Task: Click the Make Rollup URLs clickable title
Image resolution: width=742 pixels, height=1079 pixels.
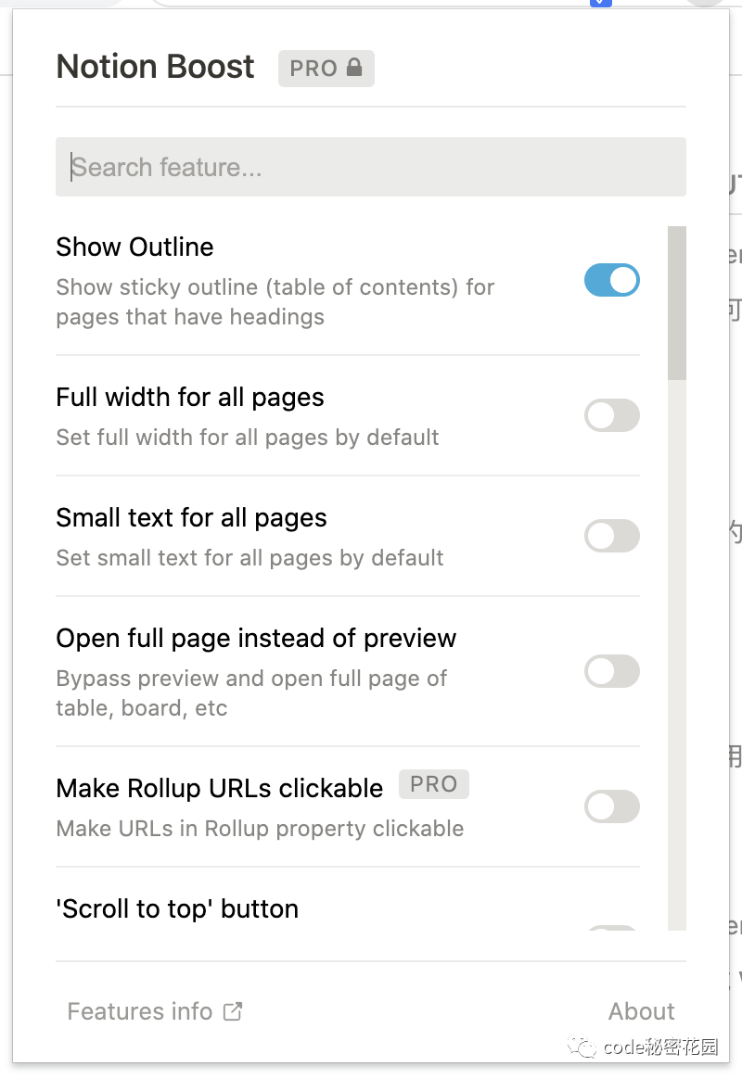Action: (219, 788)
